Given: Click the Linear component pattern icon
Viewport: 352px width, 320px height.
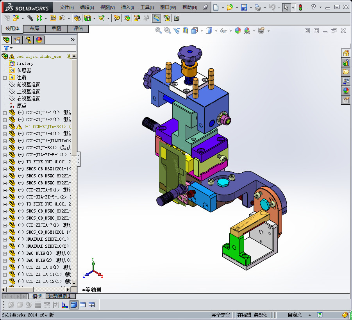Looking at the screenshot, I should [x=39, y=18].
